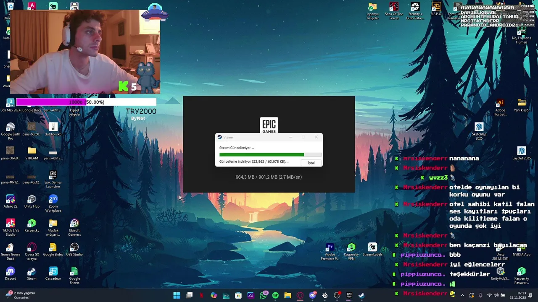This screenshot has width=538, height=302.
Task: Launch StreamLabels desktop shortcut
Action: 372,249
